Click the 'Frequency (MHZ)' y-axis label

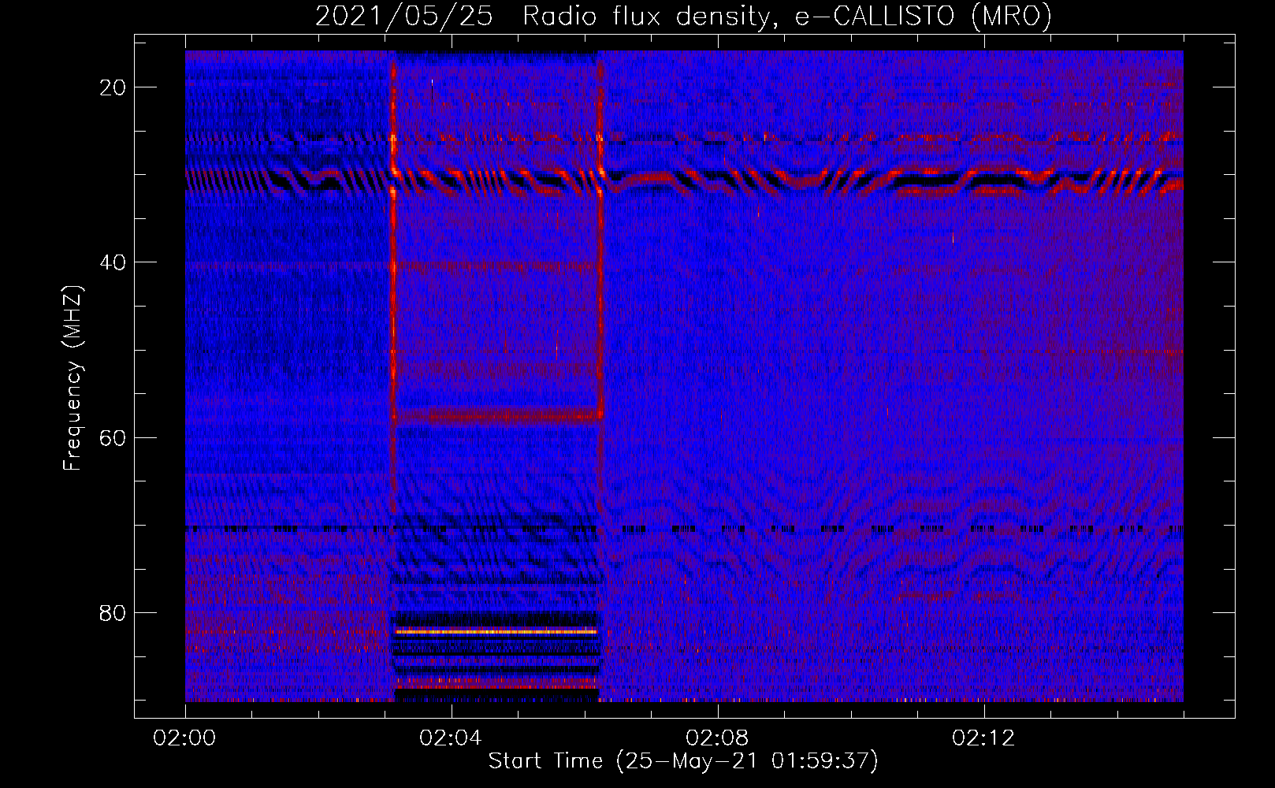72,377
